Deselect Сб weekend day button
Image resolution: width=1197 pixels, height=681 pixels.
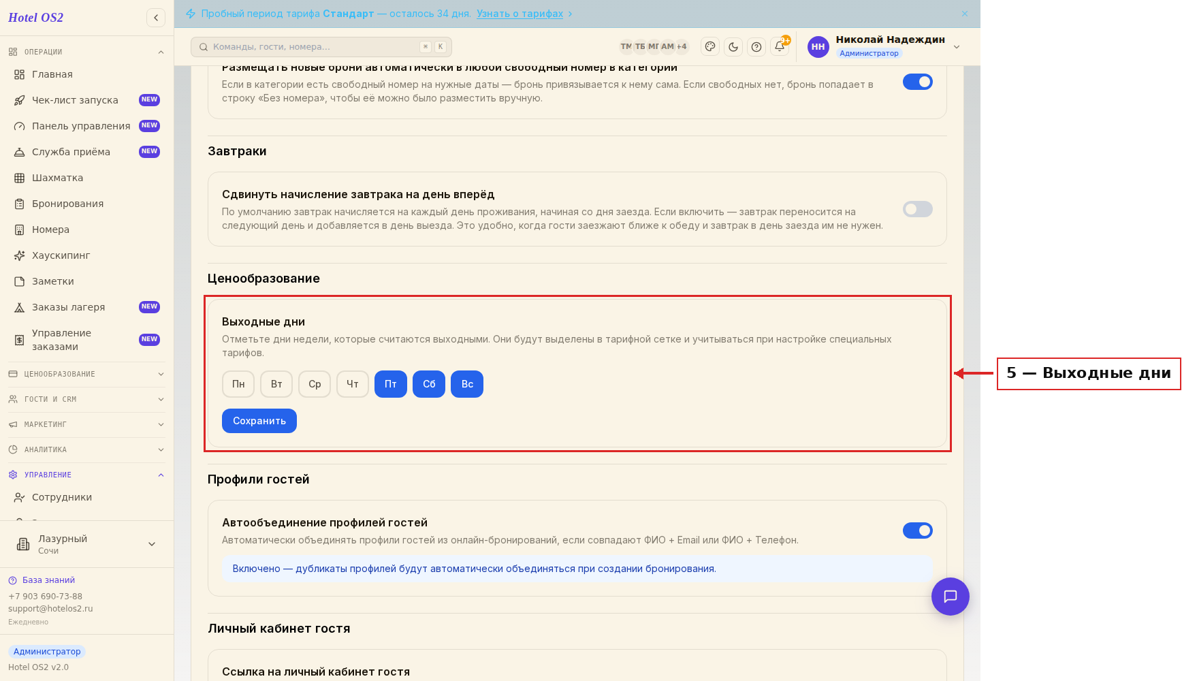[429, 384]
